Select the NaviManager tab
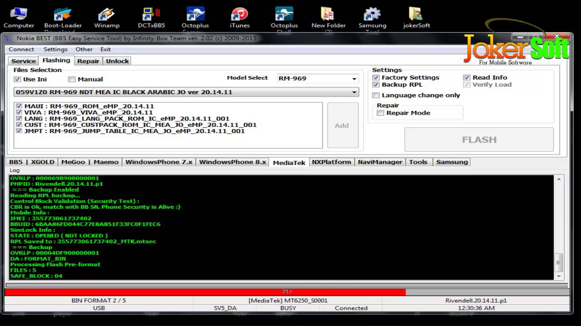 coord(380,162)
